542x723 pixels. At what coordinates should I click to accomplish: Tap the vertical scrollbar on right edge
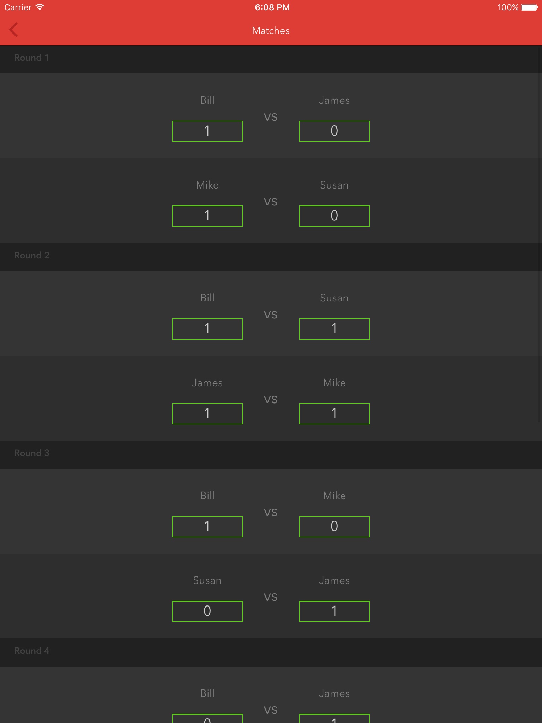pyautogui.click(x=540, y=247)
